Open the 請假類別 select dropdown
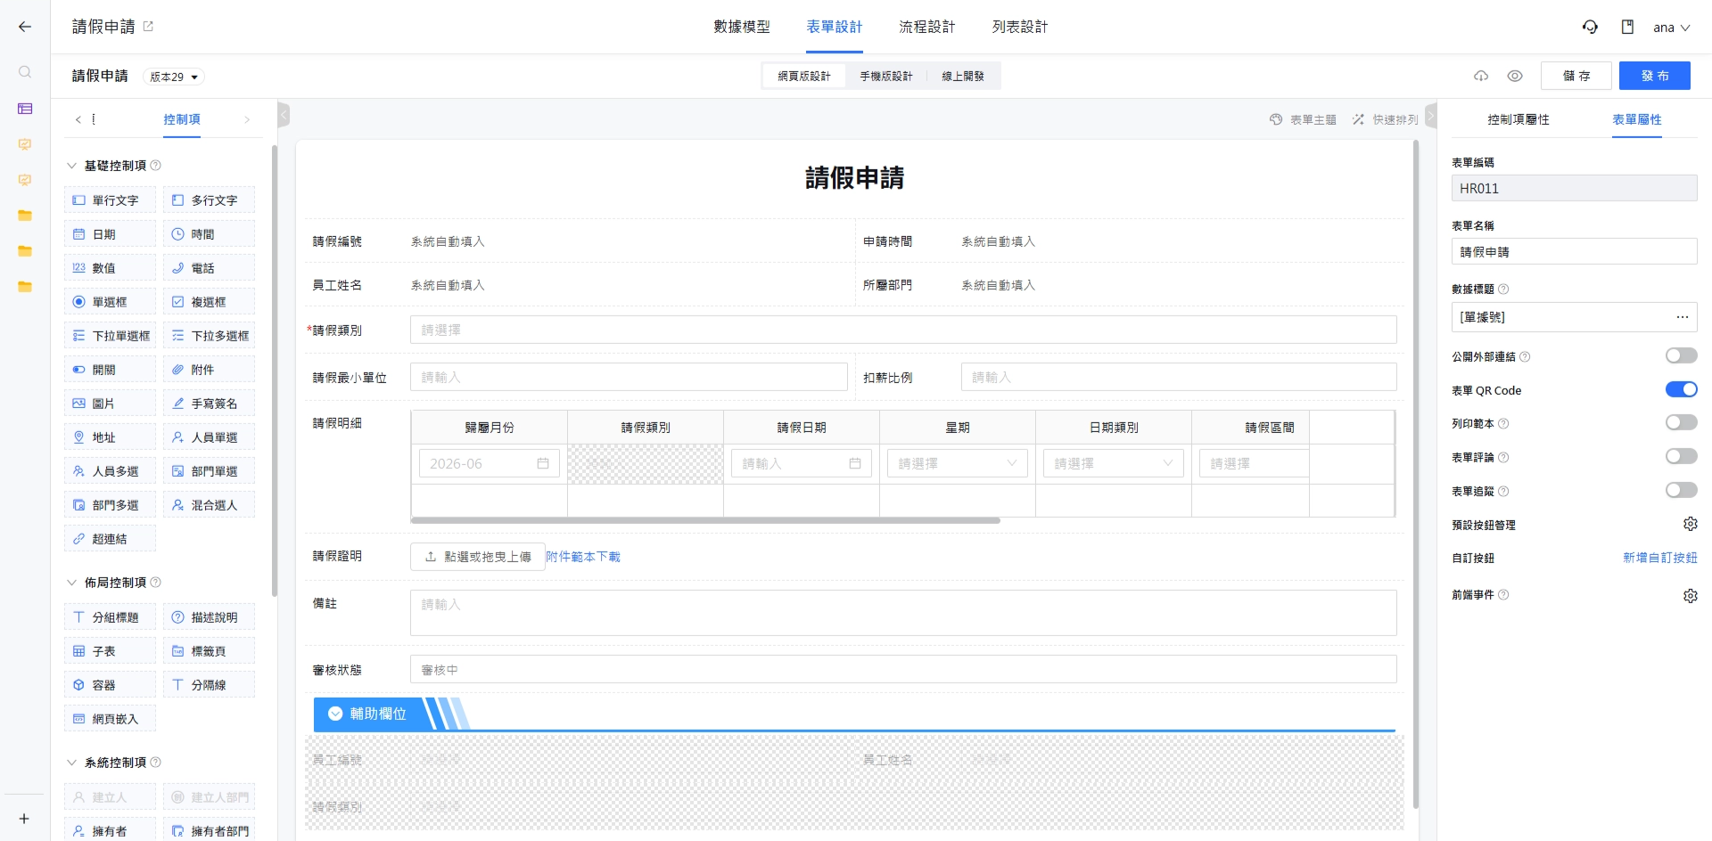Viewport: 1712px width, 841px height. pos(903,330)
